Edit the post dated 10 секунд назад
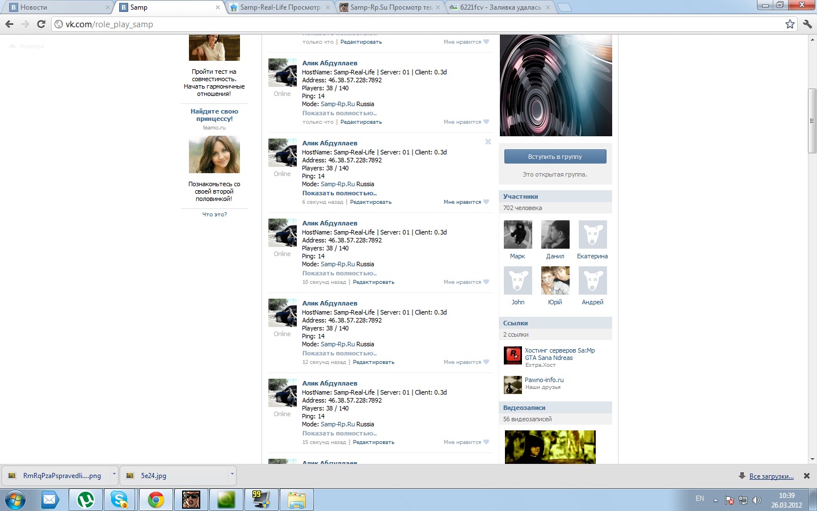Screen dimensions: 817x511 pos(373,282)
